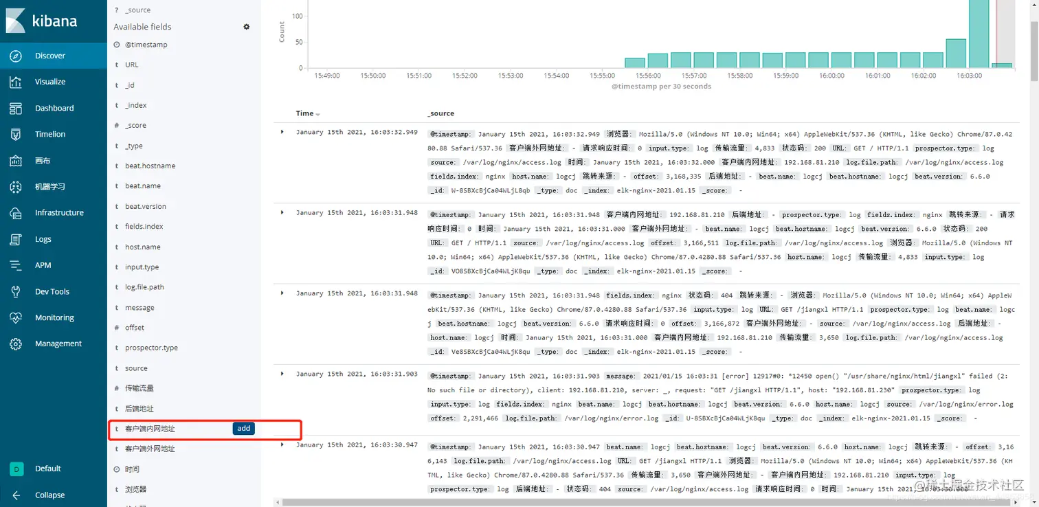Click the _source column header

[440, 113]
